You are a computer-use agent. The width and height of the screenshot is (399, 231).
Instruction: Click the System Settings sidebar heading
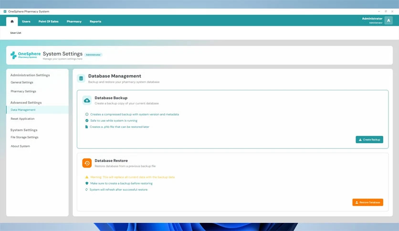24,130
